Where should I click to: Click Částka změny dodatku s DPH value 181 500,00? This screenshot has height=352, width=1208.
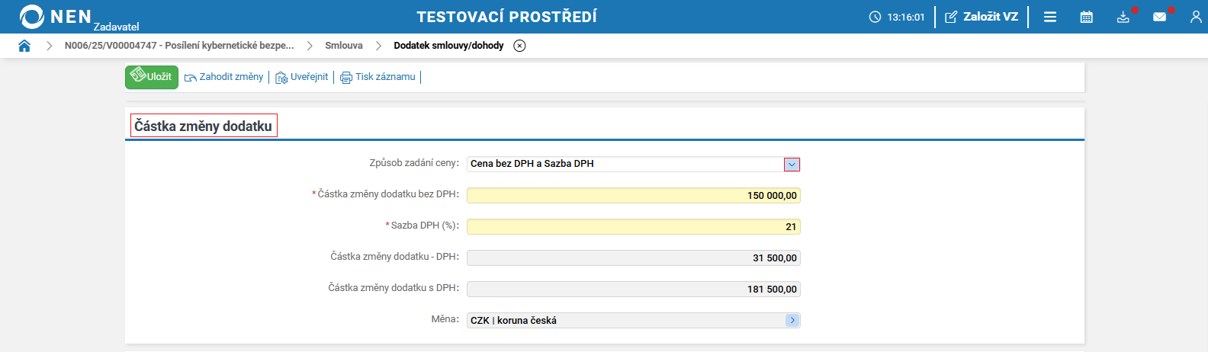(634, 290)
